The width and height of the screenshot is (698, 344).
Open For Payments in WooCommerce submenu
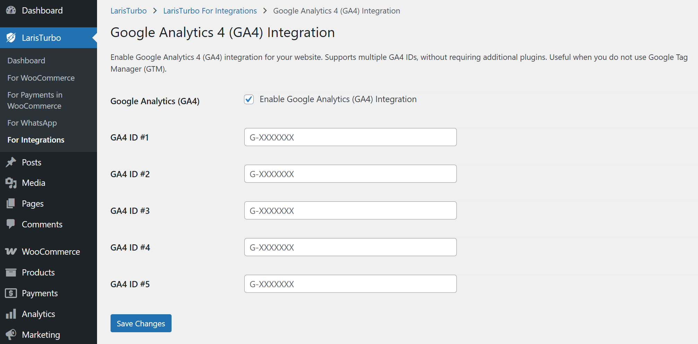(35, 100)
